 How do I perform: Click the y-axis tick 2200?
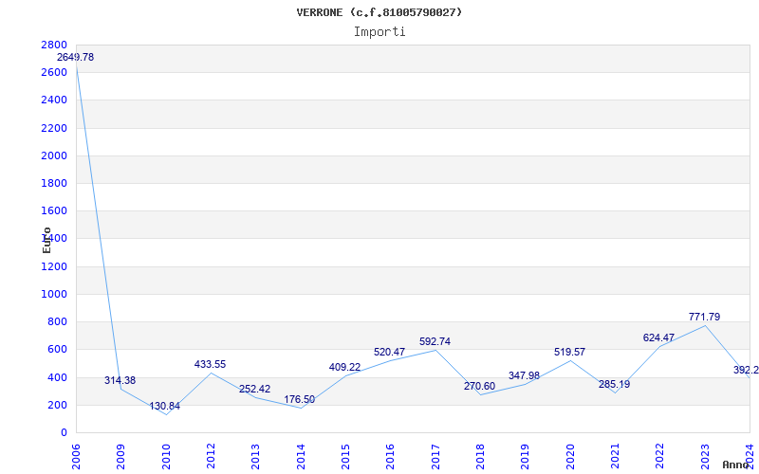(54, 128)
